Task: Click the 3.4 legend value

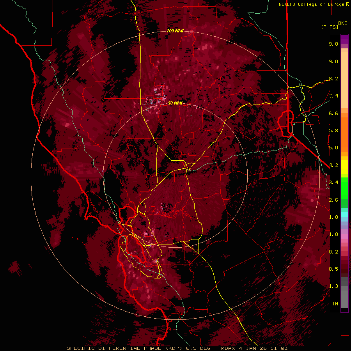Action: (333, 183)
